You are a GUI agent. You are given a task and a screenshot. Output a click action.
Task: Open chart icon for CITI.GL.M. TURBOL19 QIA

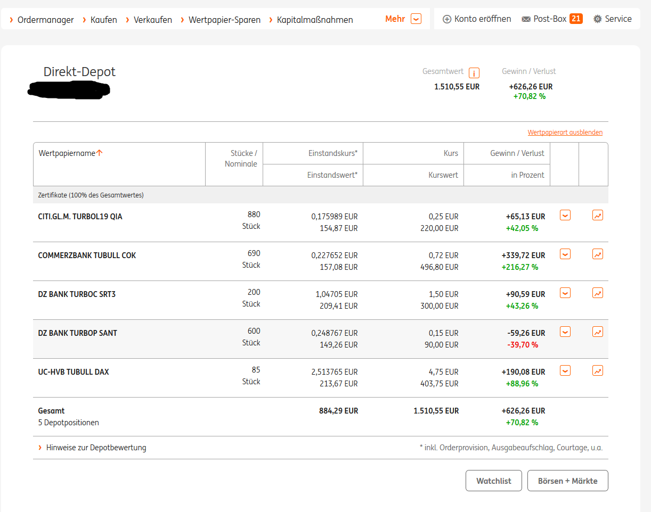[x=598, y=216]
